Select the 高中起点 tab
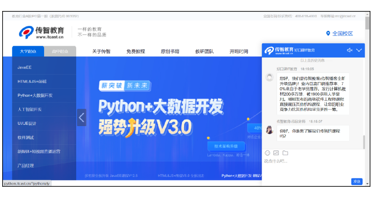 [x=60, y=51]
